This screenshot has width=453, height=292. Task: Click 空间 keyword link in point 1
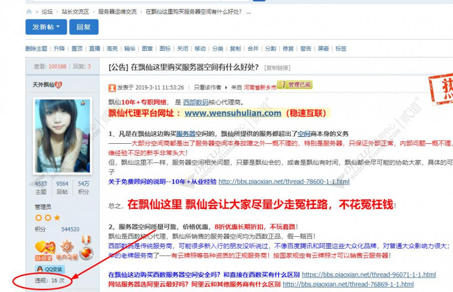(304, 134)
